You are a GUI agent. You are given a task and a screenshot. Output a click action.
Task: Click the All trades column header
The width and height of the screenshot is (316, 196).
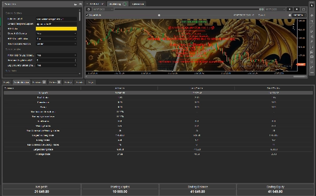point(120,88)
